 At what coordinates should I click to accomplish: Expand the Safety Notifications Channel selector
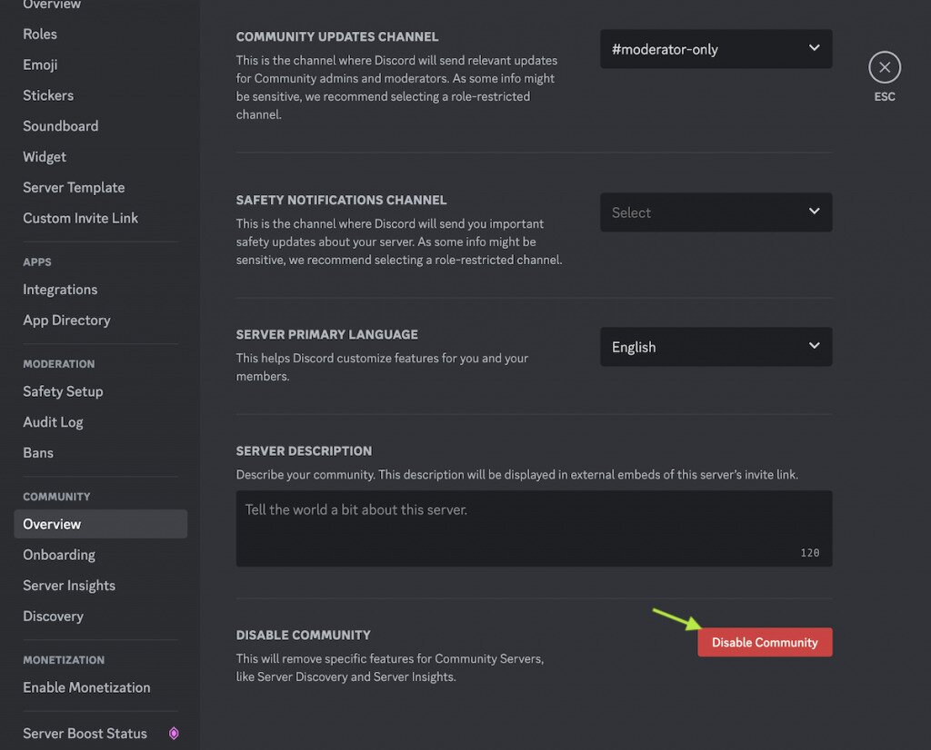pyautogui.click(x=716, y=212)
